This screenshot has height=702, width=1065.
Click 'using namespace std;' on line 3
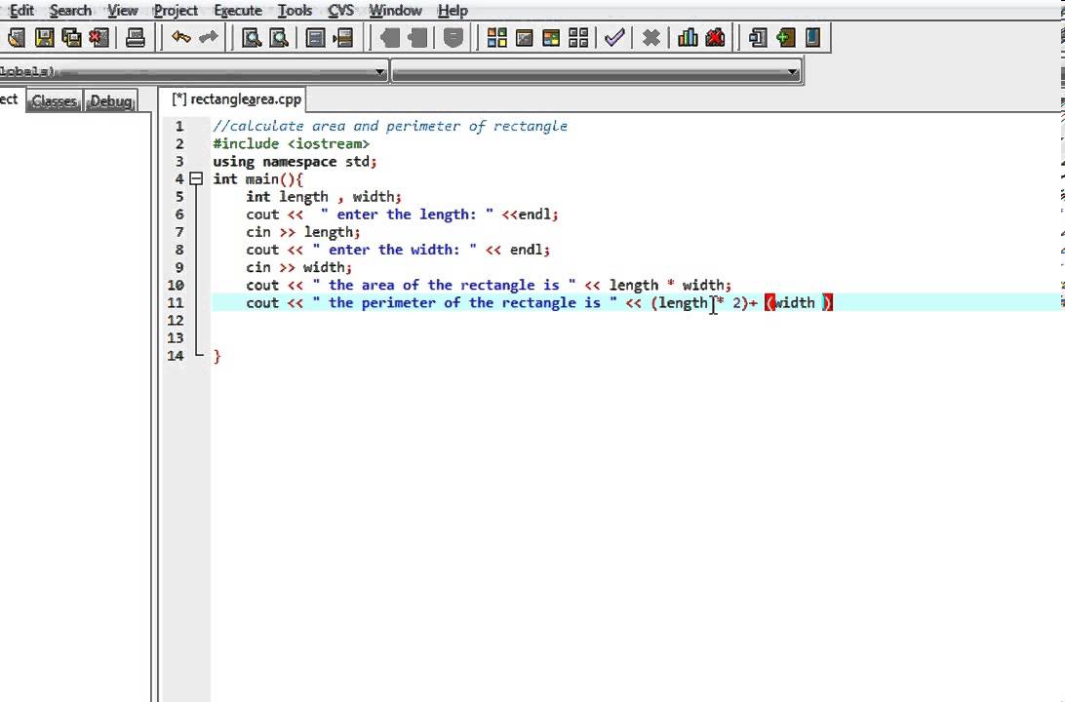[295, 161]
